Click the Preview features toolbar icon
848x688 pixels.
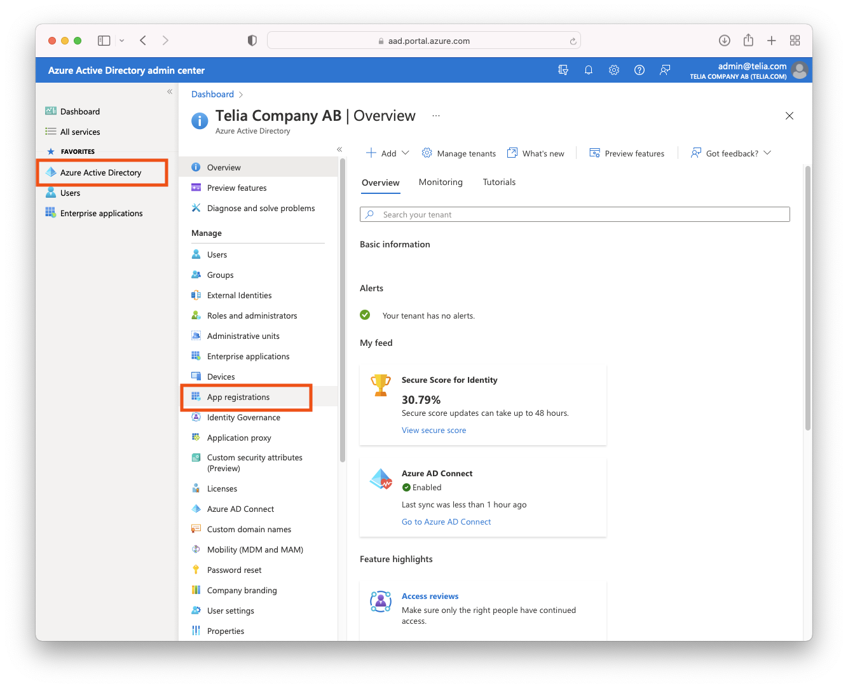[595, 153]
